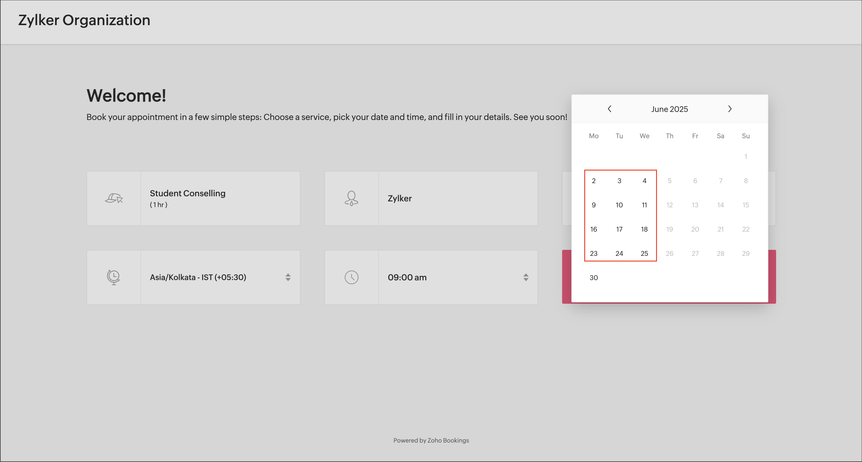Pick June 2 in the calendar
The width and height of the screenshot is (862, 462).
click(x=594, y=181)
